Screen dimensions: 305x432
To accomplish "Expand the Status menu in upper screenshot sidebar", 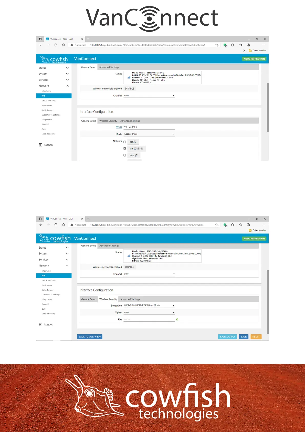I will pos(54,68).
